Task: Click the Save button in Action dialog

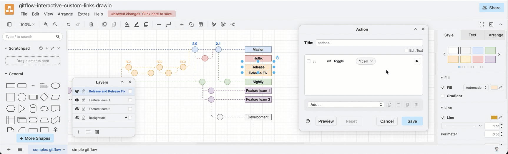Action: [412, 121]
